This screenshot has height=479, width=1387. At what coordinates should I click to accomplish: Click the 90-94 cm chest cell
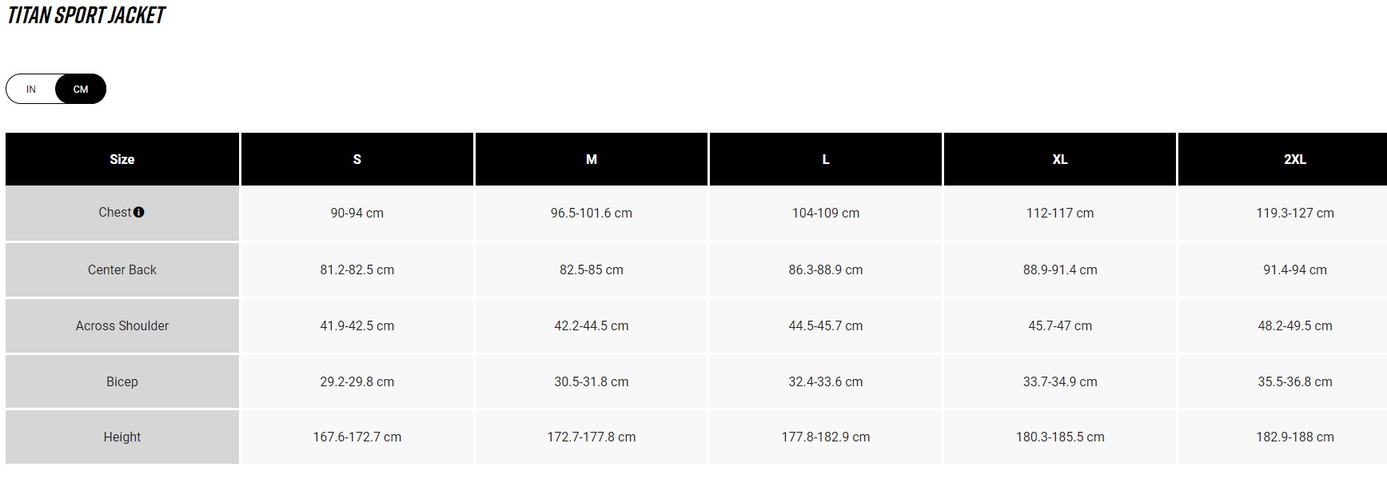(x=357, y=213)
